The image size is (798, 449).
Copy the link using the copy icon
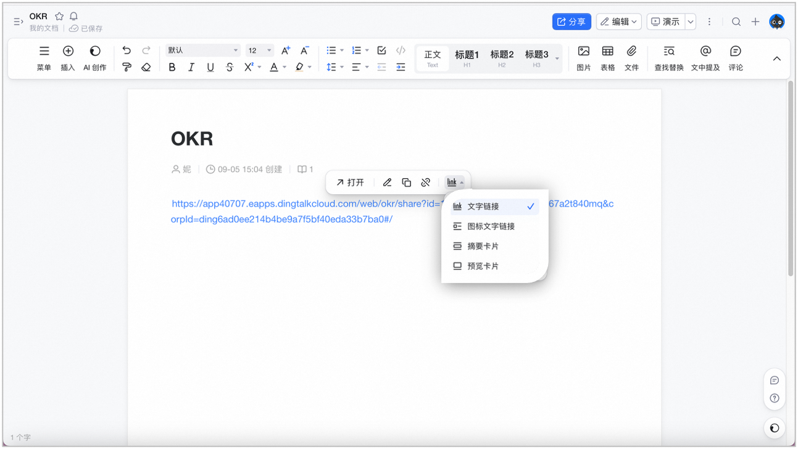click(x=406, y=183)
